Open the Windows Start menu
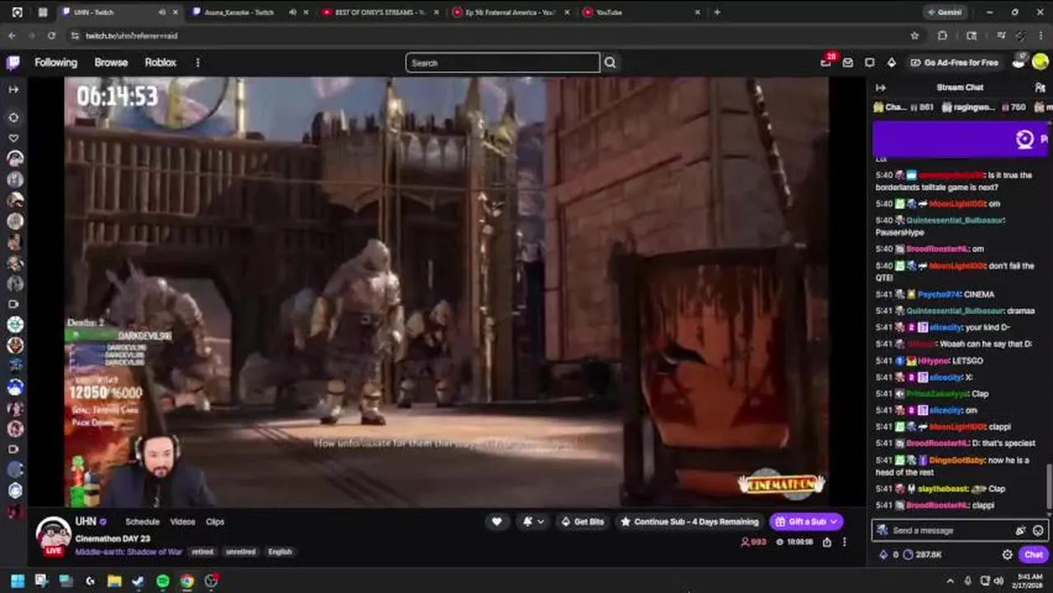 pos(16,581)
